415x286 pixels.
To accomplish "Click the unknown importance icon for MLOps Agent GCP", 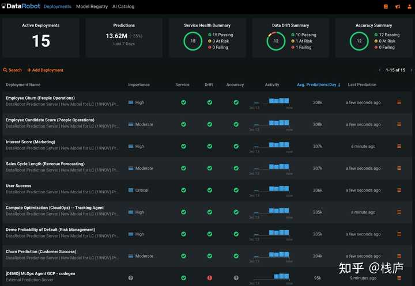I will coord(130,278).
